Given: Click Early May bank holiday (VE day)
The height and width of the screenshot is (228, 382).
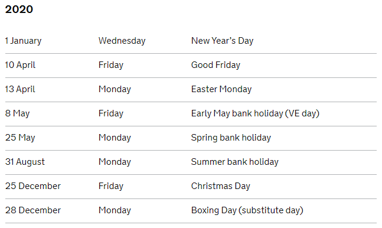Looking at the screenshot, I should click(x=255, y=113).
